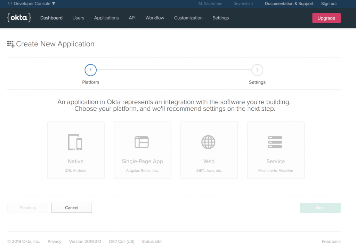
Task: Click the dev-micah org name
Action: [x=243, y=3]
